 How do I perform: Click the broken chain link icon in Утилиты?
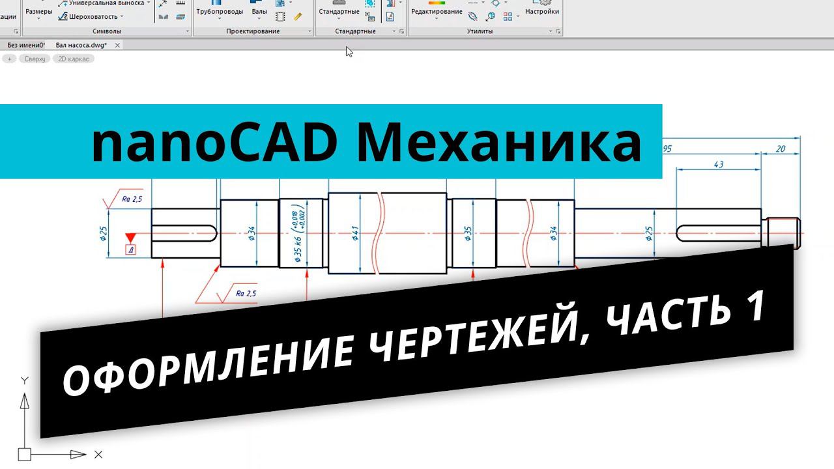click(472, 16)
